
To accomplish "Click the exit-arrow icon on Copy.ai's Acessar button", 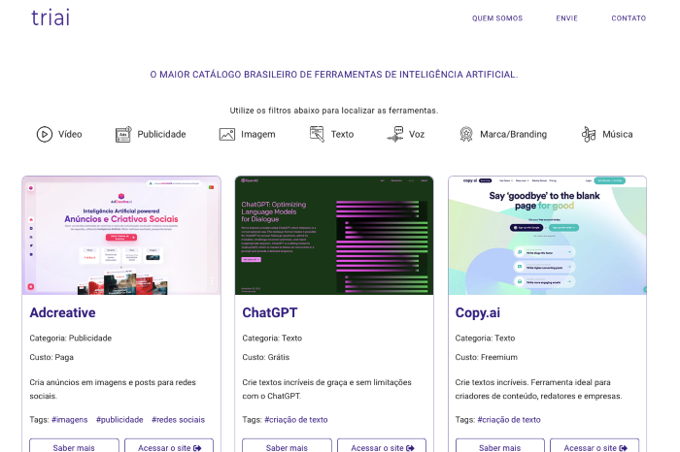I will pos(624,448).
